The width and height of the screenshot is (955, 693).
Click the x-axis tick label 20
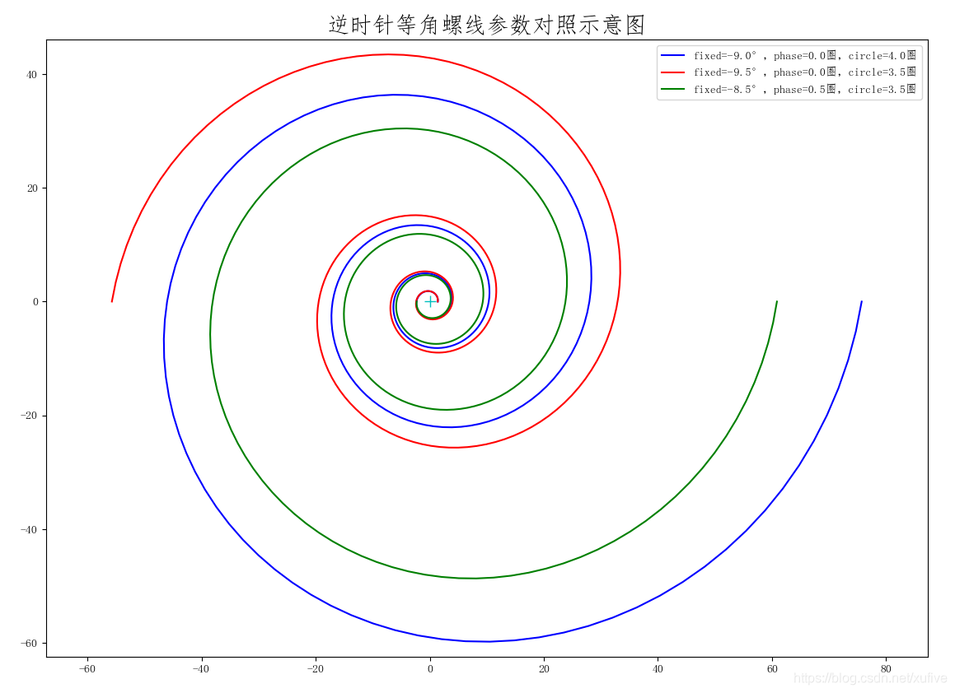click(544, 669)
